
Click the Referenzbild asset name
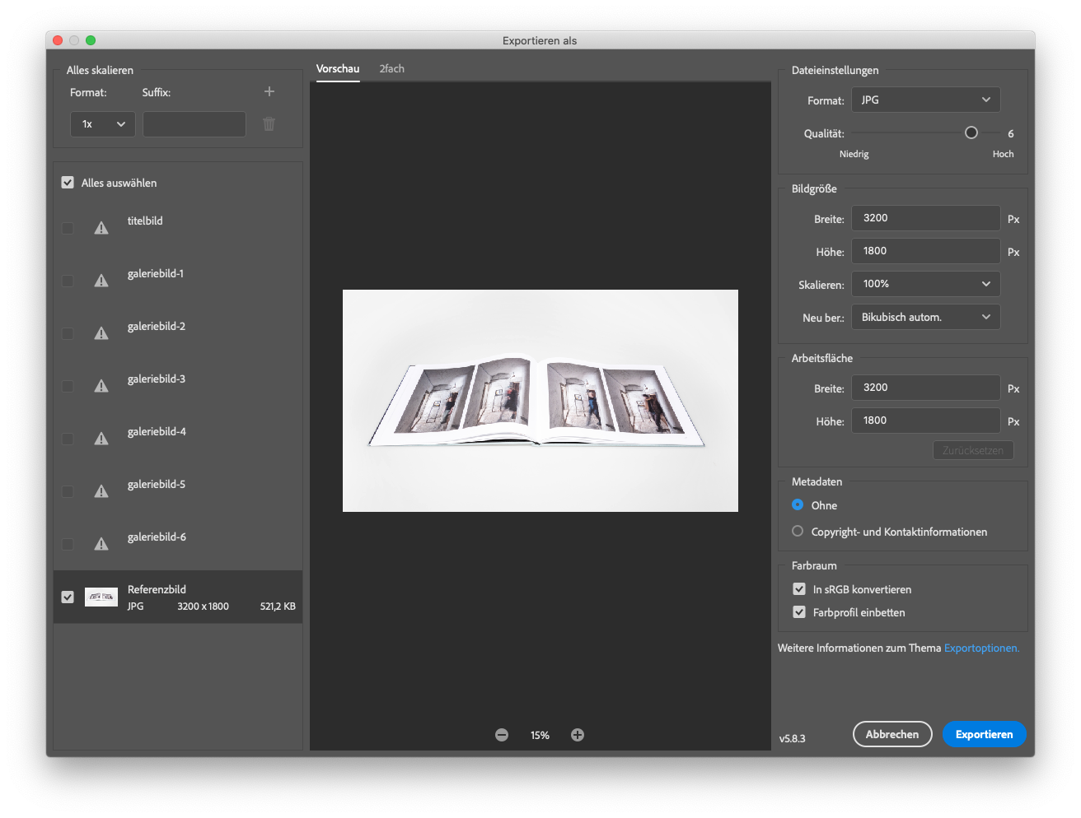[157, 589]
